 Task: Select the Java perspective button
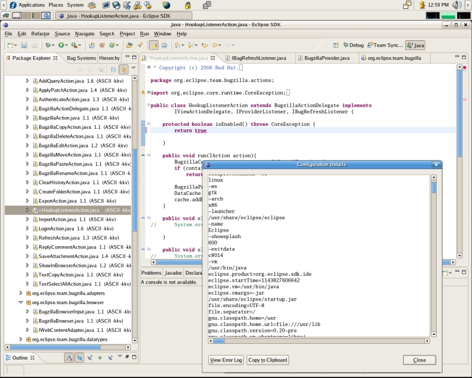click(415, 45)
